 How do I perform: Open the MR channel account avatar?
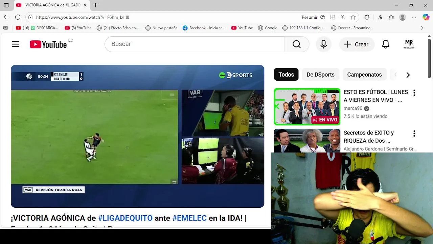409,44
